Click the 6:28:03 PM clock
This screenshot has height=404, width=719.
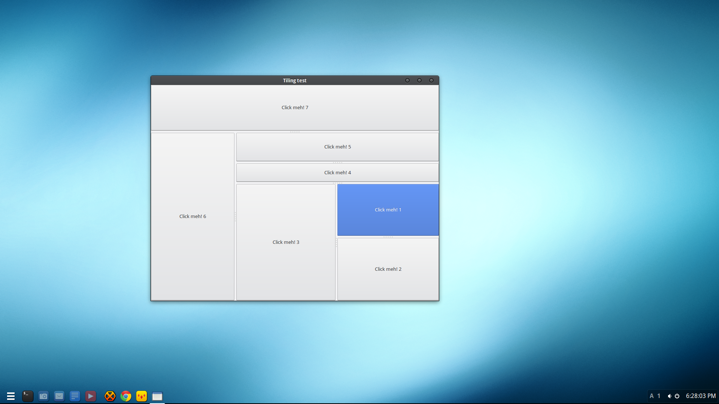[x=701, y=396]
